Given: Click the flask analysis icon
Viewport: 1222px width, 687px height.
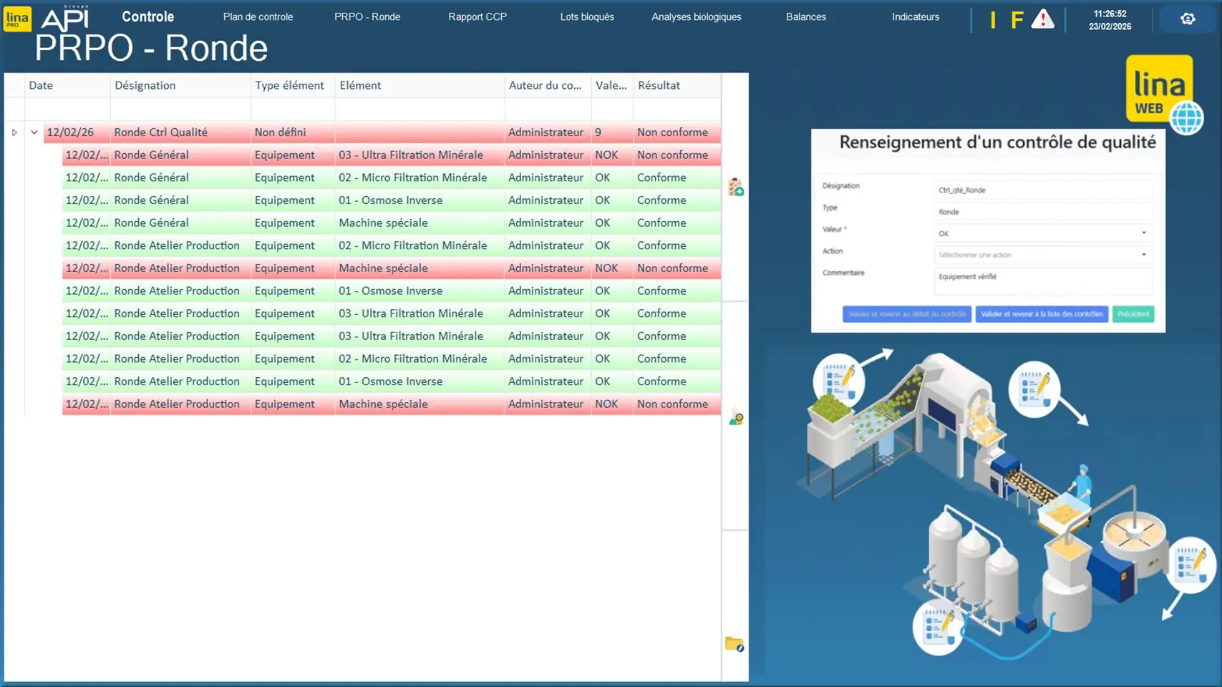Looking at the screenshot, I should click(735, 417).
